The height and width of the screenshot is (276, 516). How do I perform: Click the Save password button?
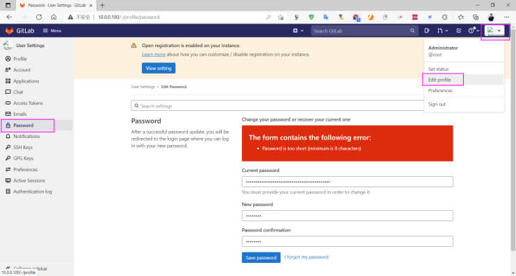261,257
